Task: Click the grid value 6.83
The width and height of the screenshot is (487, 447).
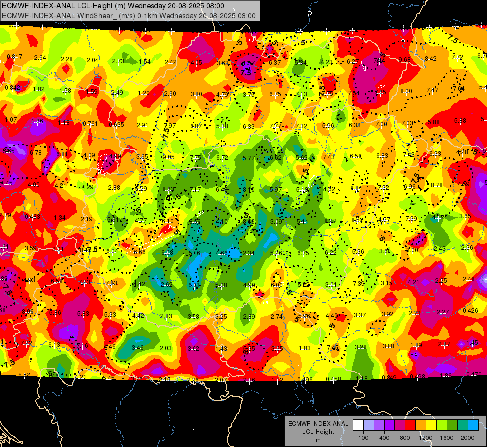Action: (382, 156)
